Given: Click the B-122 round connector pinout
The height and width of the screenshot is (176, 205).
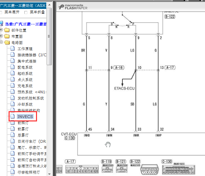Looking at the screenshot, I should tap(149, 169).
